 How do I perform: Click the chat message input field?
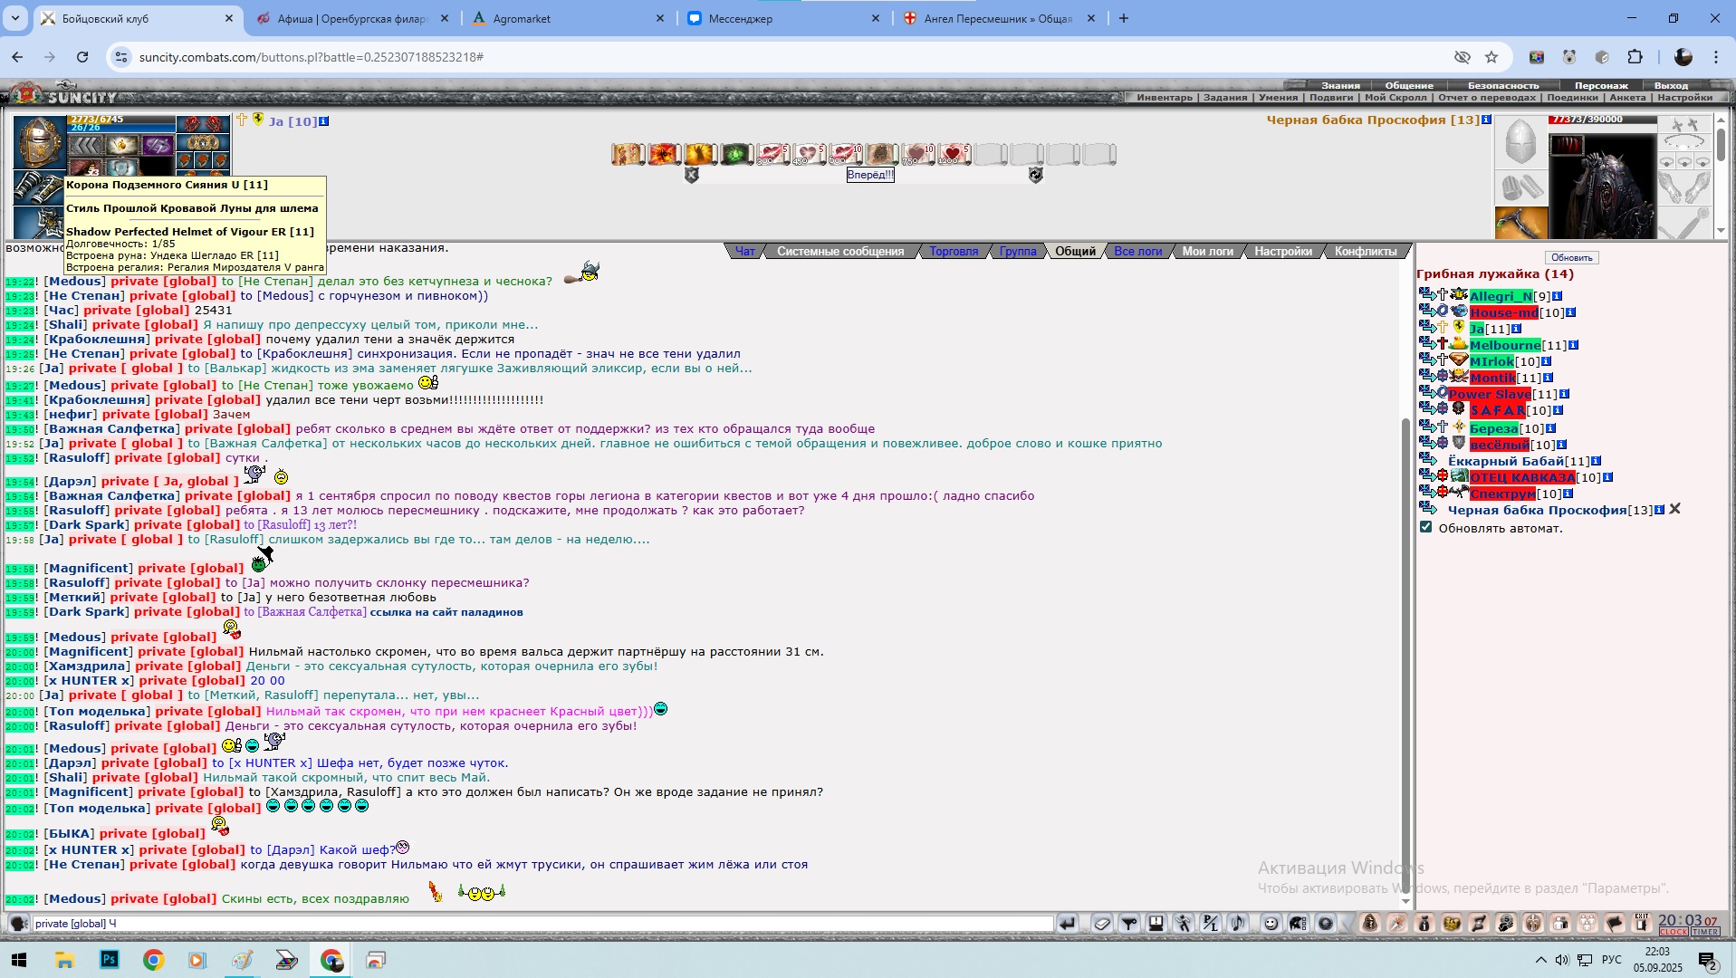click(x=542, y=924)
